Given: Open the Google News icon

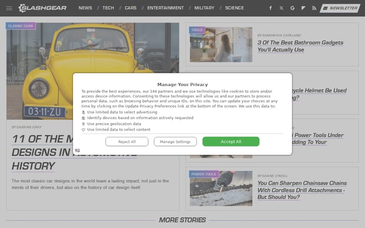Looking at the screenshot, I should [x=293, y=8].
